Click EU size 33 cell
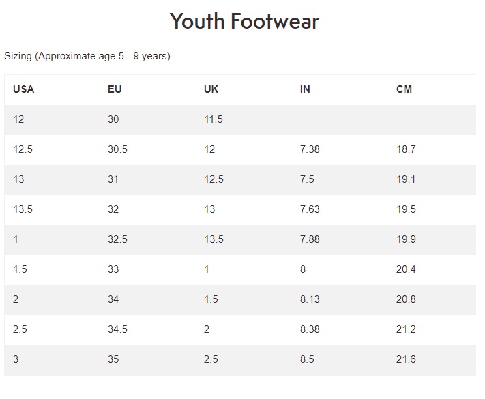Screen dimensions: 485x399 point(113,269)
